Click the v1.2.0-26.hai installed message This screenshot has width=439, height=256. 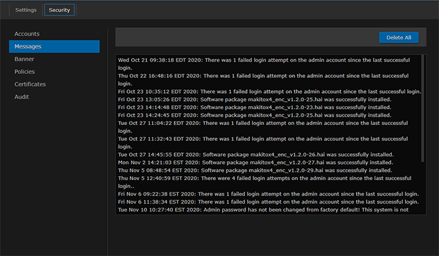(255, 155)
